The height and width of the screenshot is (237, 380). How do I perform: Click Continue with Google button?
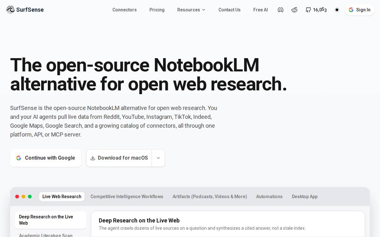[x=46, y=158]
